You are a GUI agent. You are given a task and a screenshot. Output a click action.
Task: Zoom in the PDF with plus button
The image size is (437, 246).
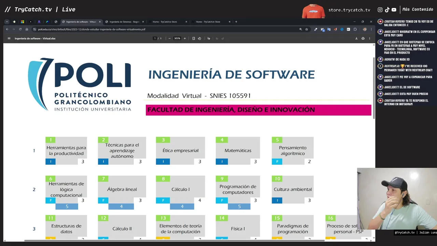tap(185, 38)
